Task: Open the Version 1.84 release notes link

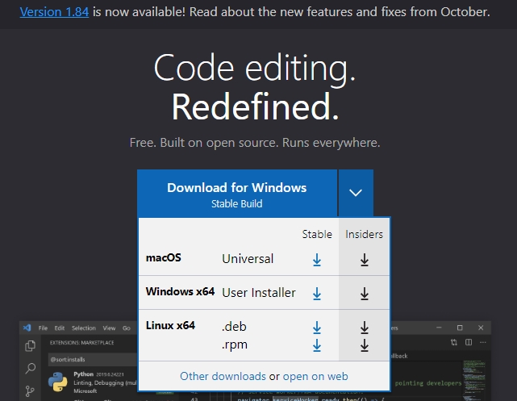Action: (49, 12)
